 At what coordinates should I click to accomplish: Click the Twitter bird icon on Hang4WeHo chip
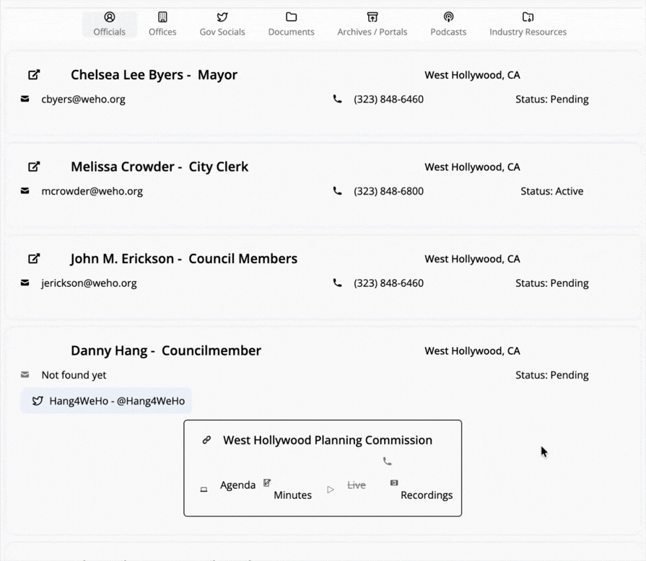tap(38, 401)
